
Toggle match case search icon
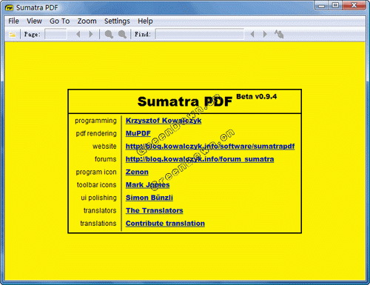[279, 34]
